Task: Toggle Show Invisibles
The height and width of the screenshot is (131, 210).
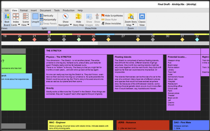Action: pos(111,24)
